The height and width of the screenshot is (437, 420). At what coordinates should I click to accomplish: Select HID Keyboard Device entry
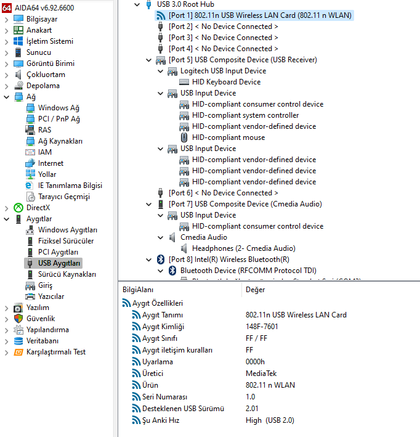[226, 82]
